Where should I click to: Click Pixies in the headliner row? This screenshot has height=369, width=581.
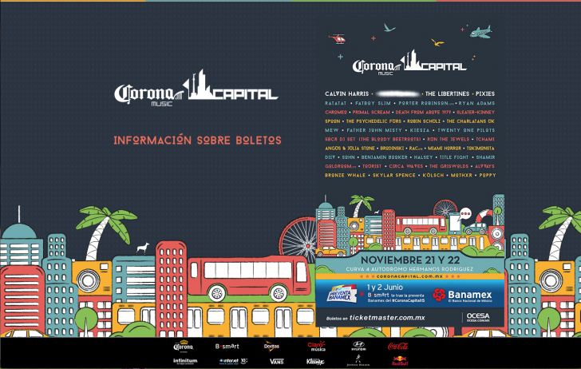(485, 93)
